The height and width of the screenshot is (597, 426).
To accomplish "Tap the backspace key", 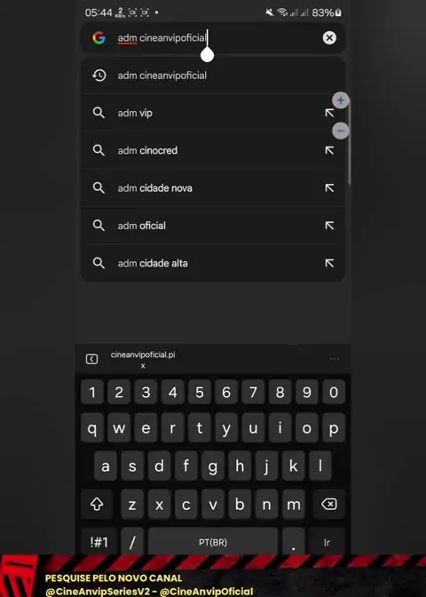I will (329, 505).
